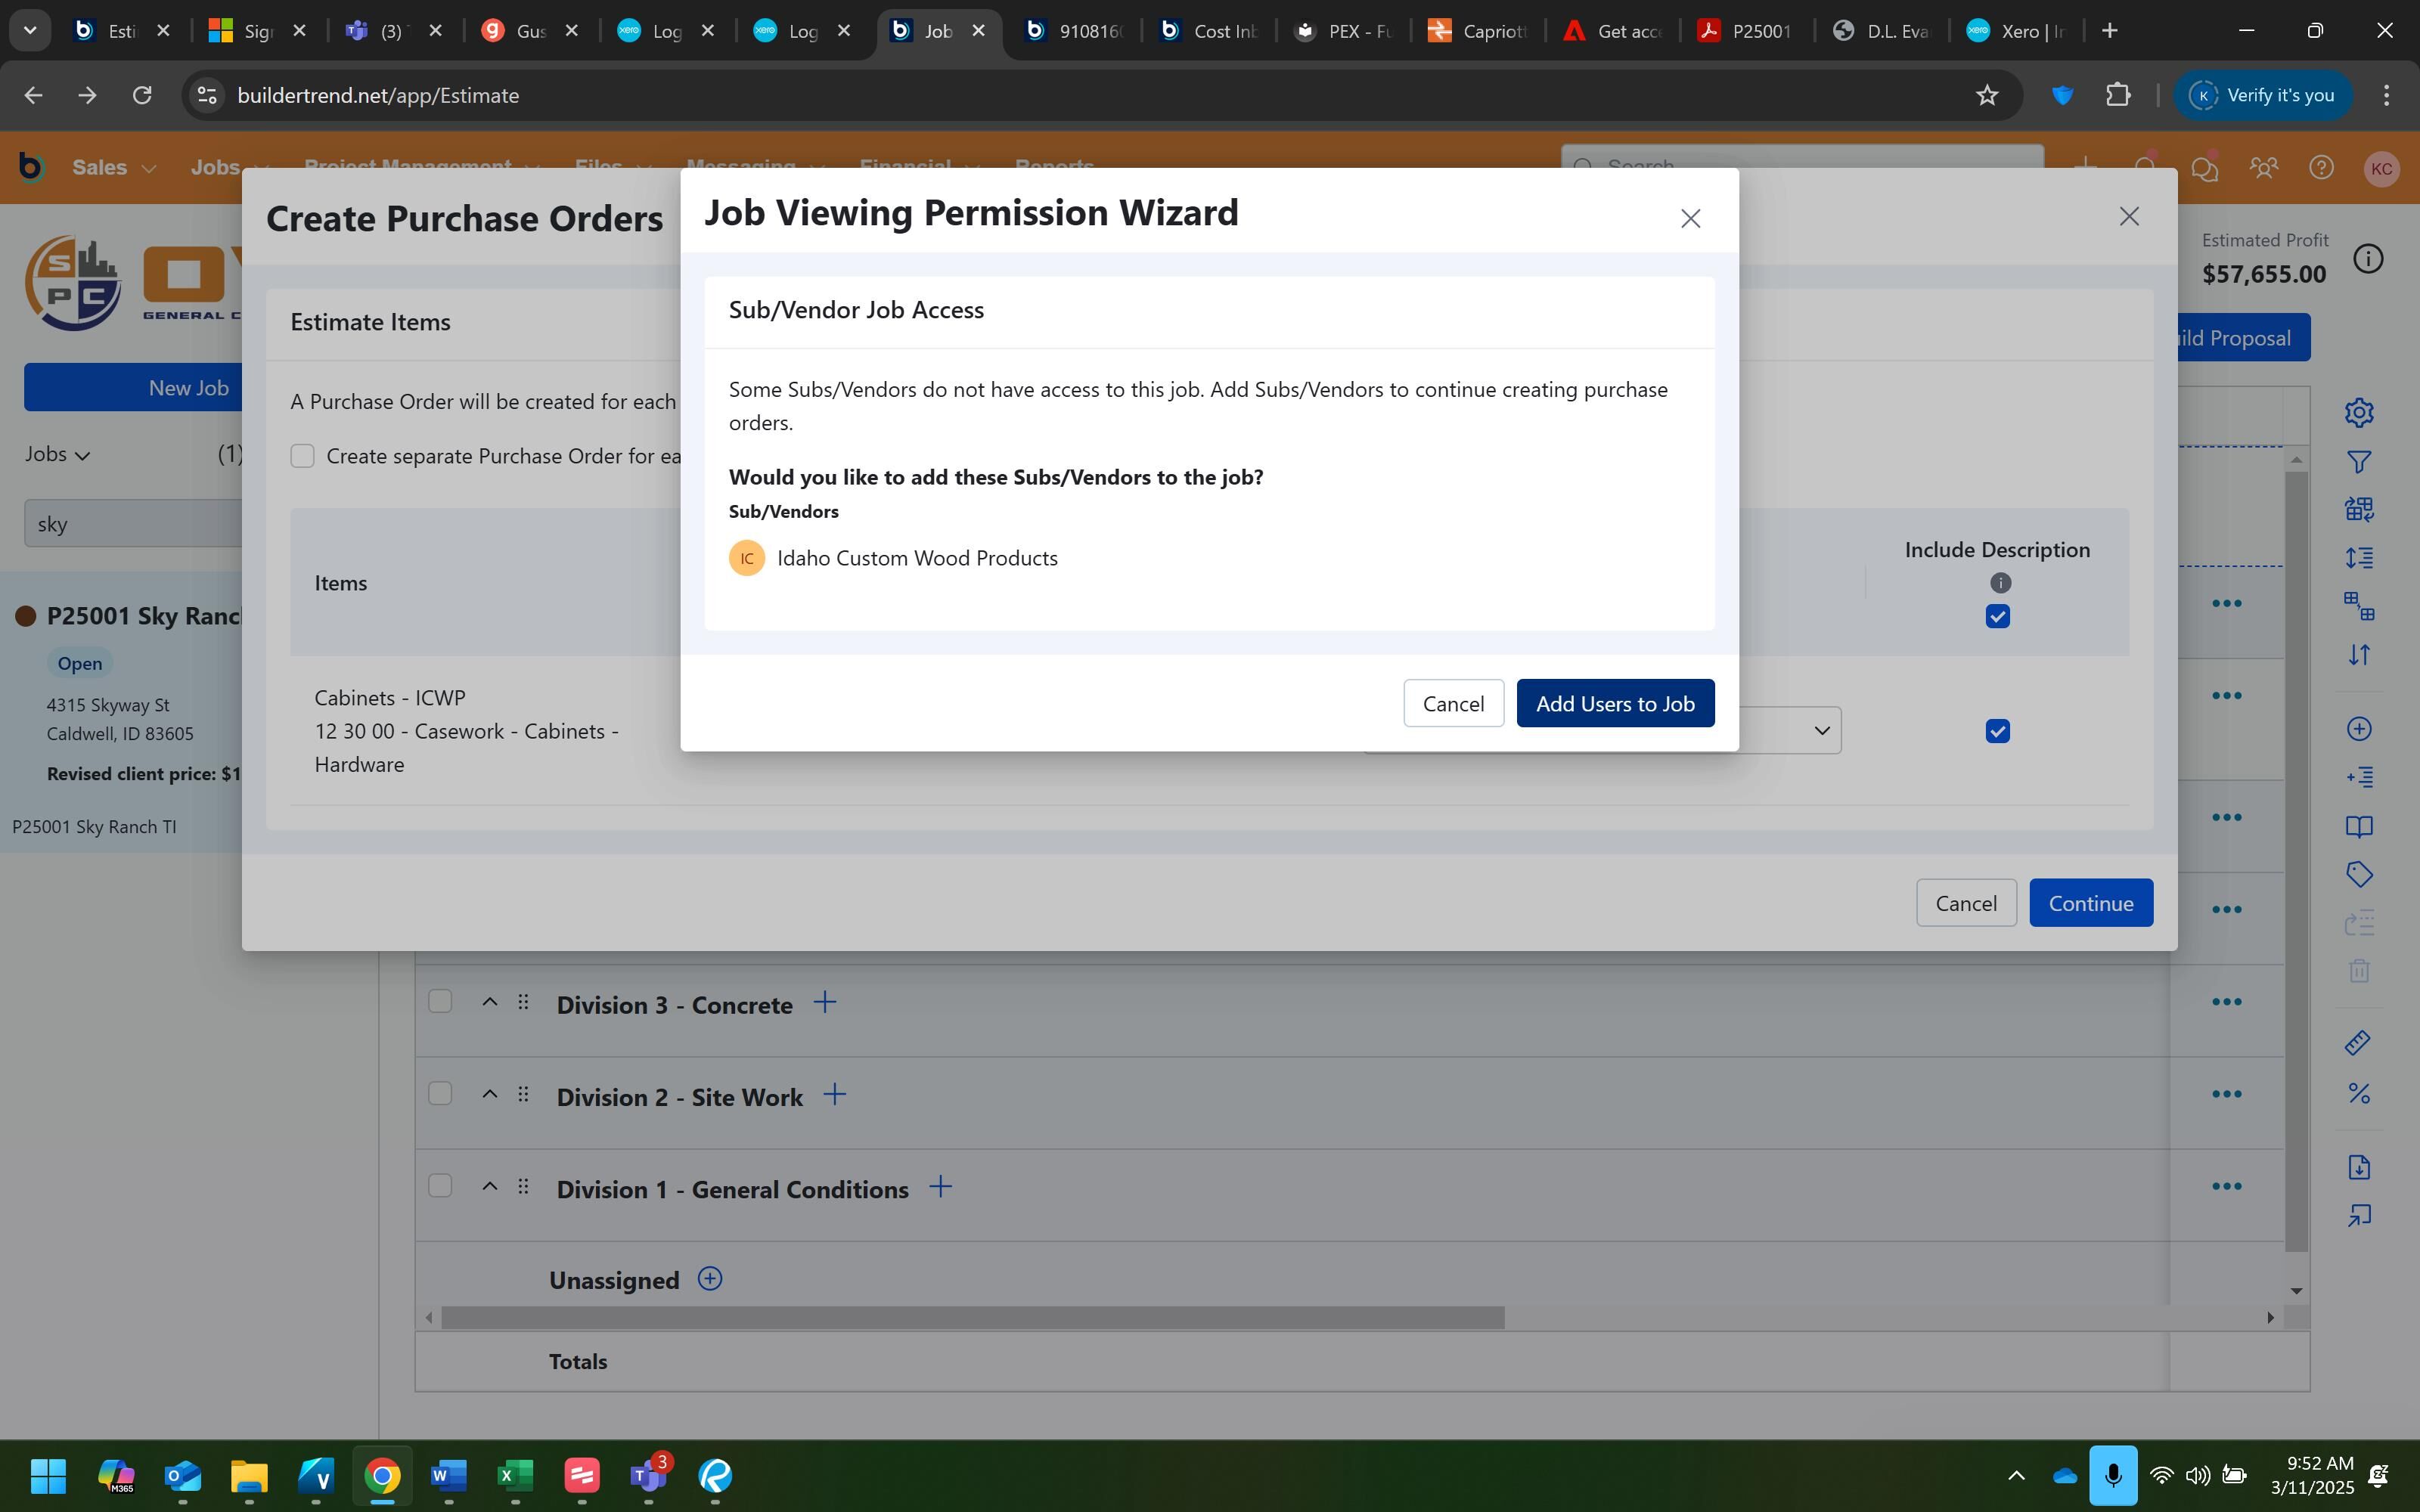Open the Sales menu dropdown
The height and width of the screenshot is (1512, 2420).
pos(114,168)
